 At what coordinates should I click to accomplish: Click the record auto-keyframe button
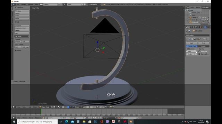[119, 118]
